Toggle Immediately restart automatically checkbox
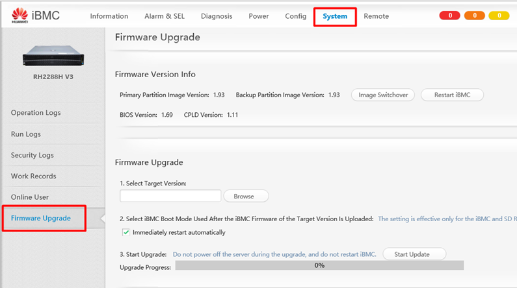Viewport: 517px width, 288px height. tap(126, 232)
